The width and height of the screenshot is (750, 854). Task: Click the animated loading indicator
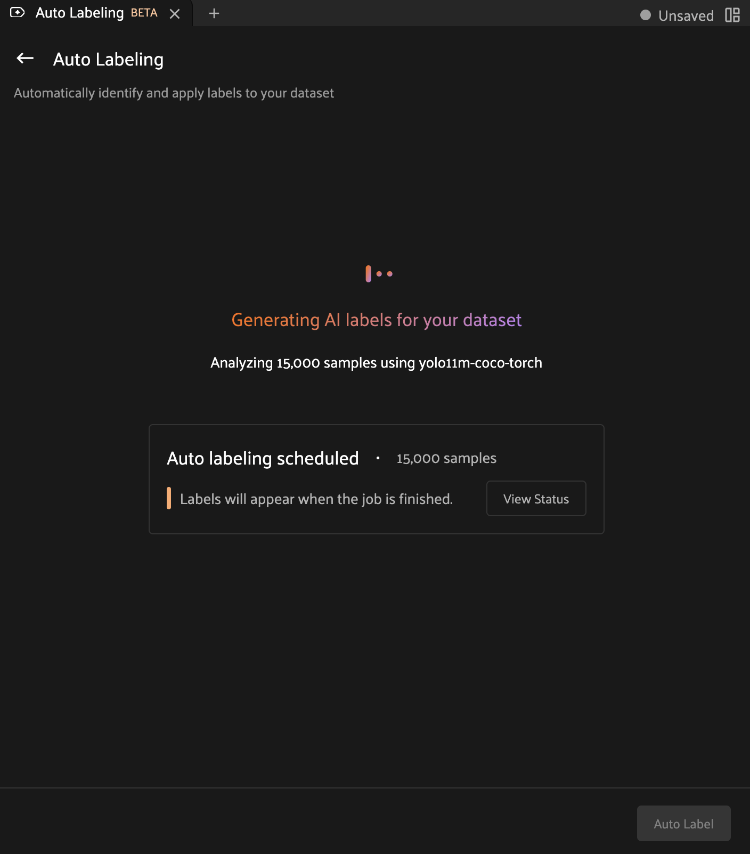tap(378, 273)
